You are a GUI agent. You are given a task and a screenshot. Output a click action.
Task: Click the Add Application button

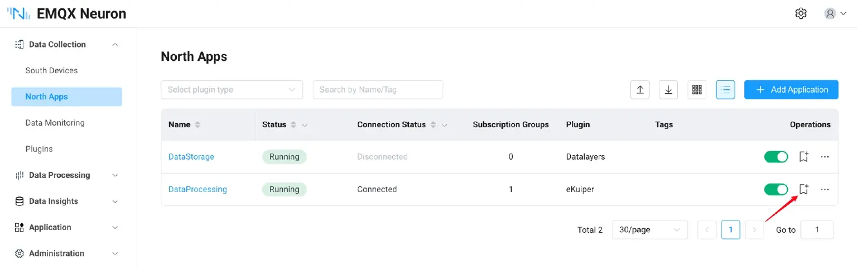(x=791, y=89)
